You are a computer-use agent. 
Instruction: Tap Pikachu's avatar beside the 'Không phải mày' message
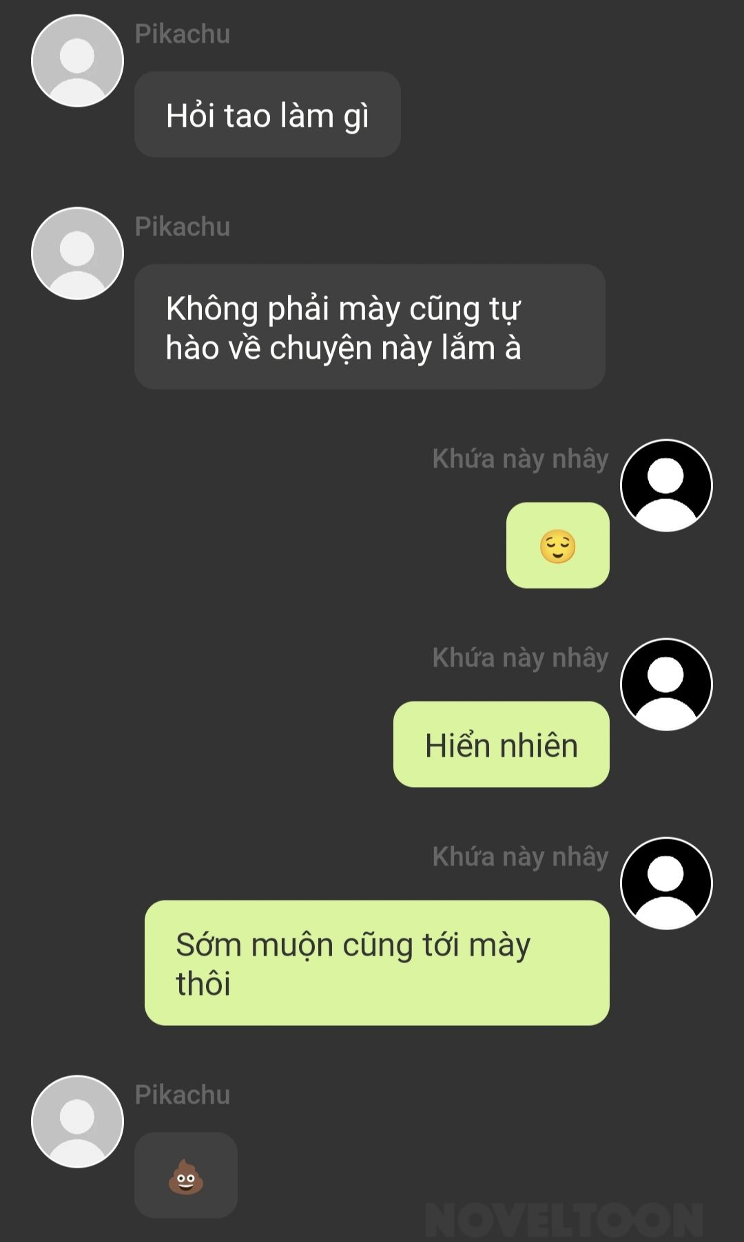click(77, 253)
